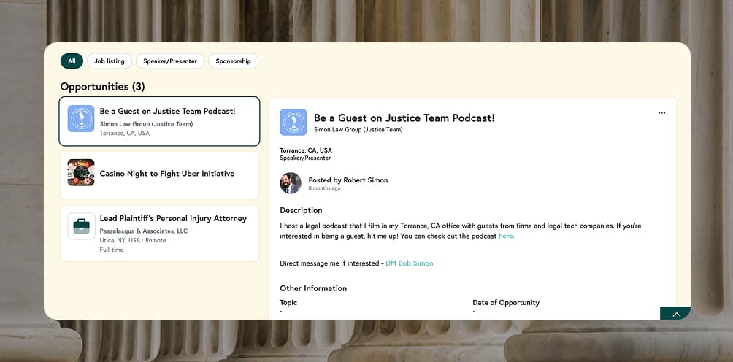Image resolution: width=733 pixels, height=362 pixels.
Task: Click the DM Bob Simon link
Action: tap(409, 263)
